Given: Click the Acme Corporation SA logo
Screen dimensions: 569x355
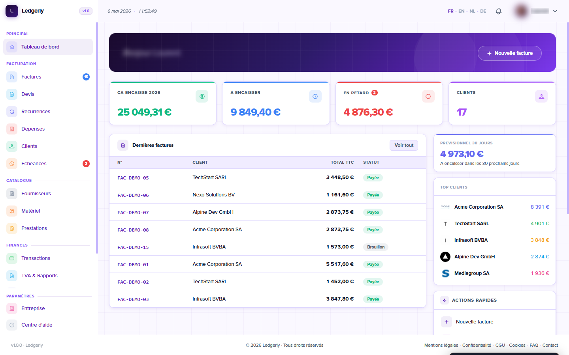Looking at the screenshot, I should [x=445, y=207].
